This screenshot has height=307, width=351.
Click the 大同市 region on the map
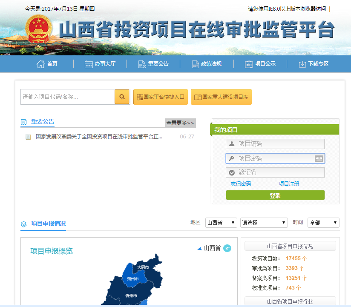[x=143, y=267]
